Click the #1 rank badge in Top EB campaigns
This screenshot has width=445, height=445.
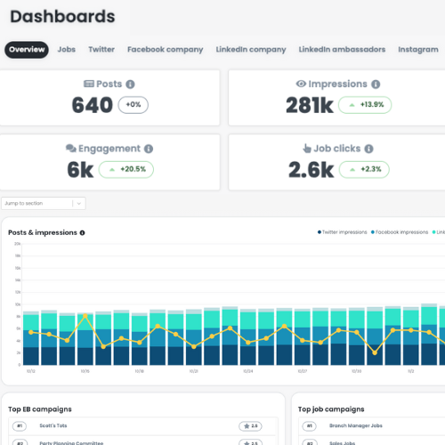20,426
